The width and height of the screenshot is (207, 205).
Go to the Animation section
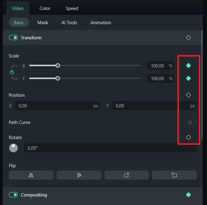(x=101, y=23)
